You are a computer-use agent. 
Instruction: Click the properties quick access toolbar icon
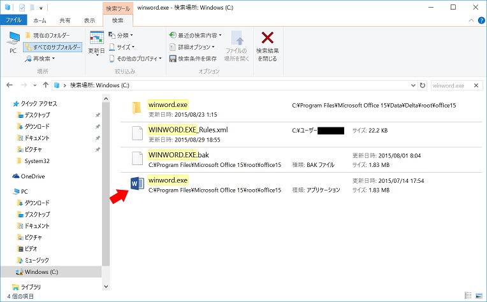click(x=22, y=8)
